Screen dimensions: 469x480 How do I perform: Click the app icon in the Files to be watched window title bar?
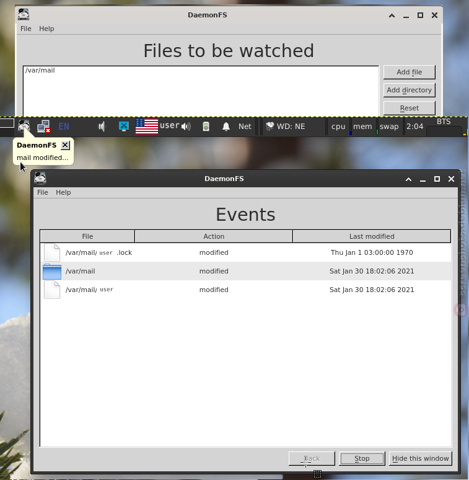click(x=24, y=14)
